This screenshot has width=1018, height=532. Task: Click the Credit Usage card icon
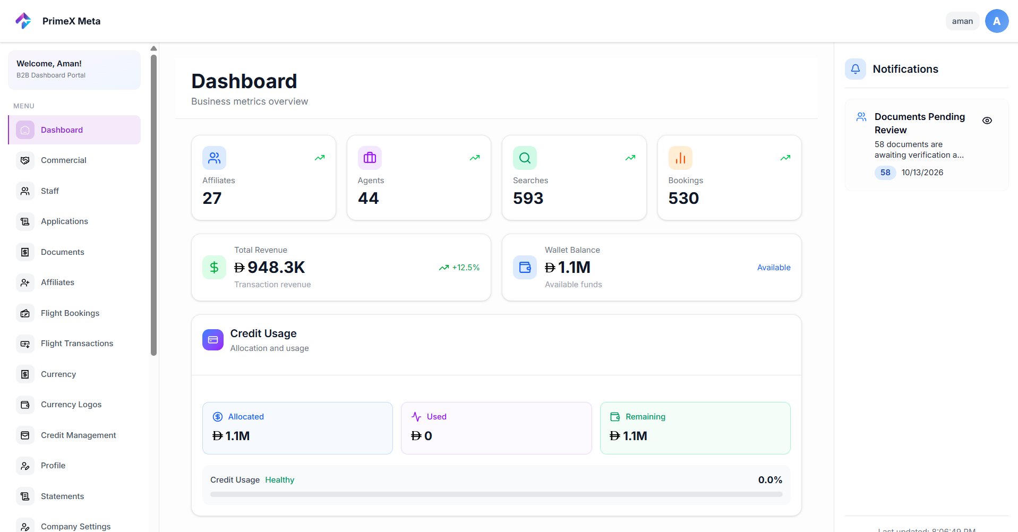(213, 340)
